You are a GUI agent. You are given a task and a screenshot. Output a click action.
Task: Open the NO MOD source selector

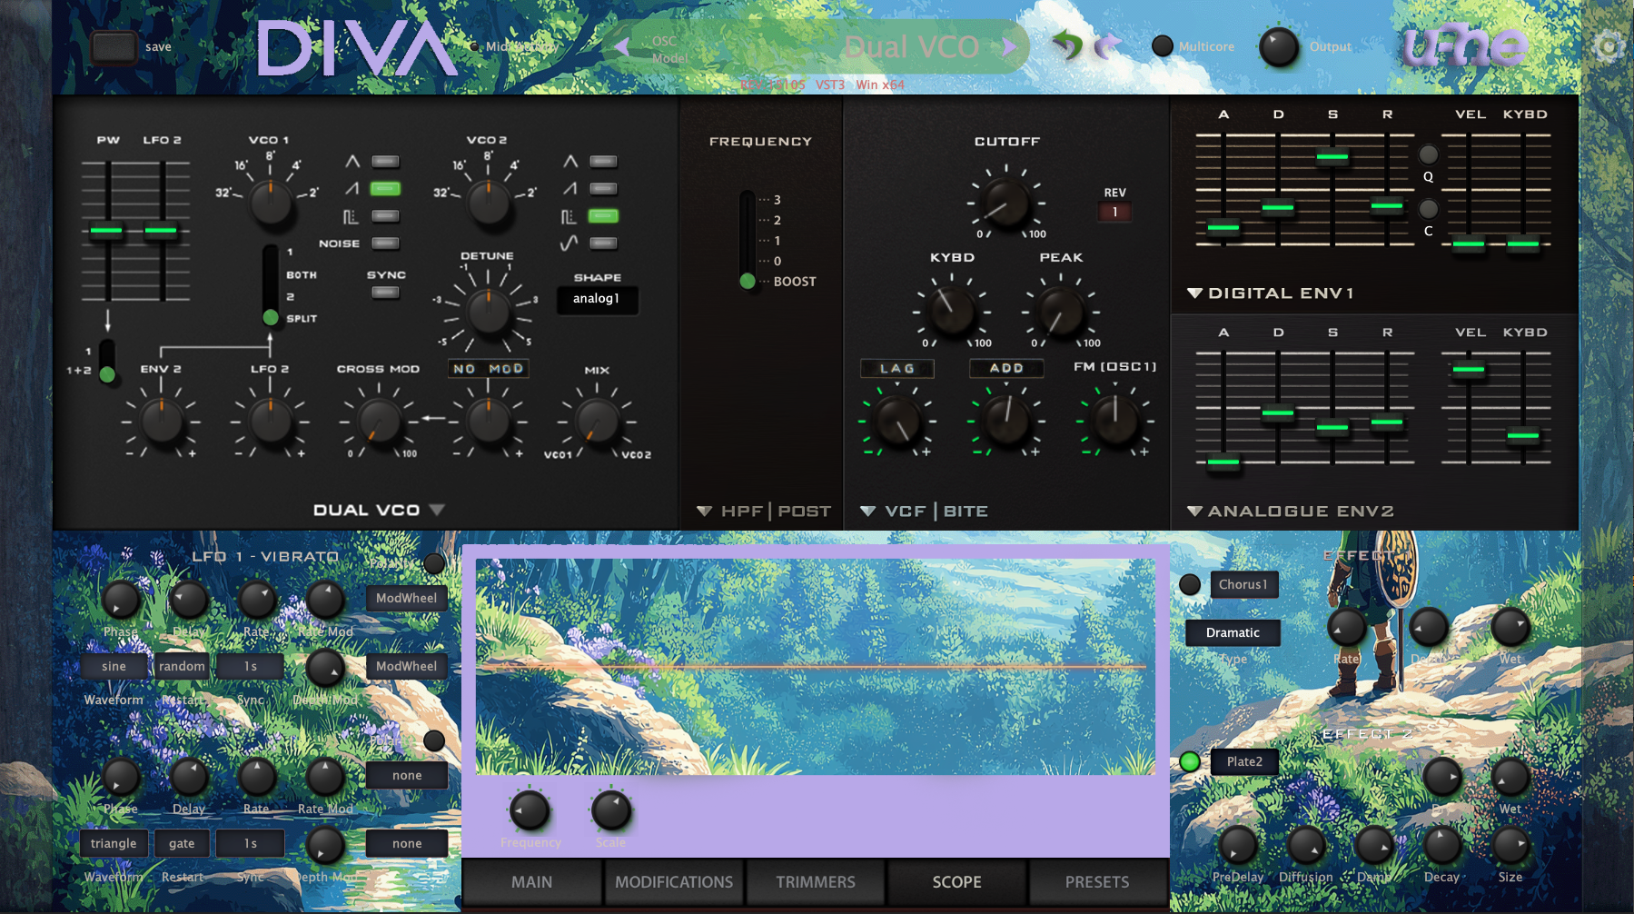pyautogui.click(x=489, y=369)
